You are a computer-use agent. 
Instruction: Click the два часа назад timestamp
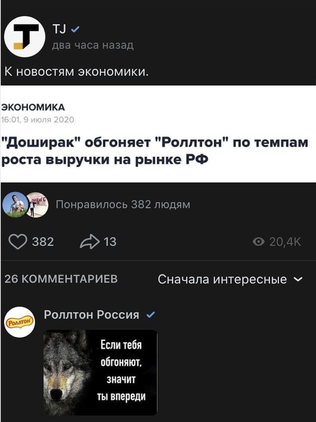click(93, 46)
